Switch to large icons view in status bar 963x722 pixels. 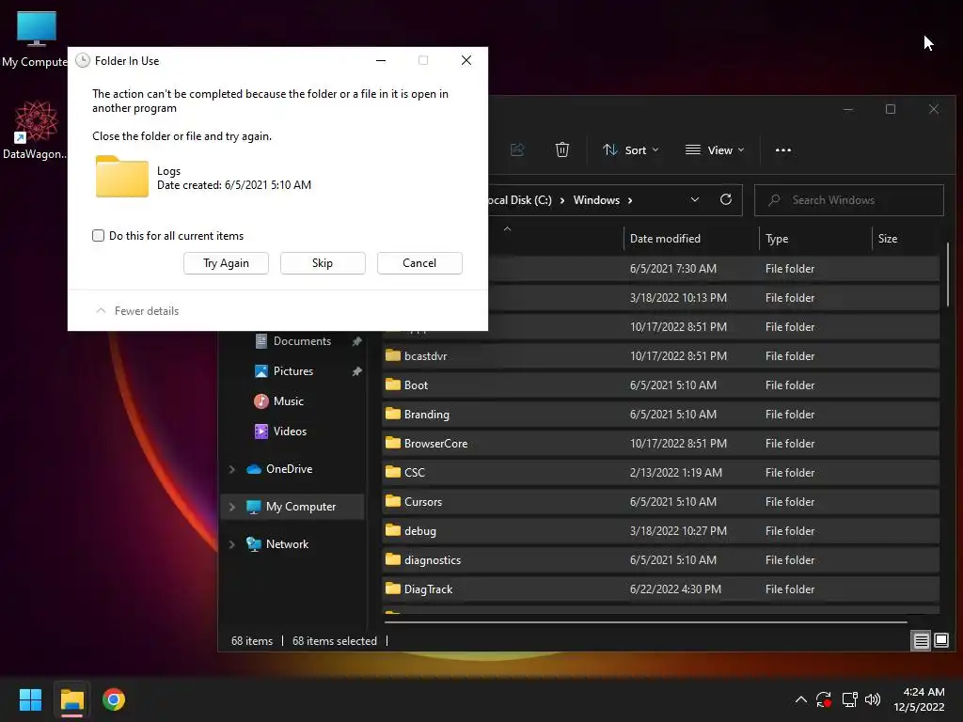[x=940, y=640]
